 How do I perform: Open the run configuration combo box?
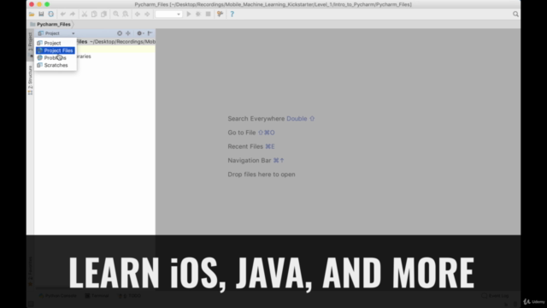click(x=168, y=14)
